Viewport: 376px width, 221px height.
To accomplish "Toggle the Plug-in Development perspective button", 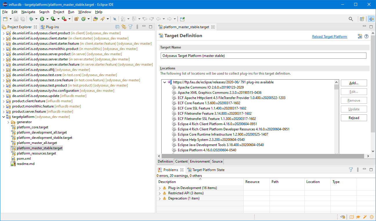I will 371,19.
